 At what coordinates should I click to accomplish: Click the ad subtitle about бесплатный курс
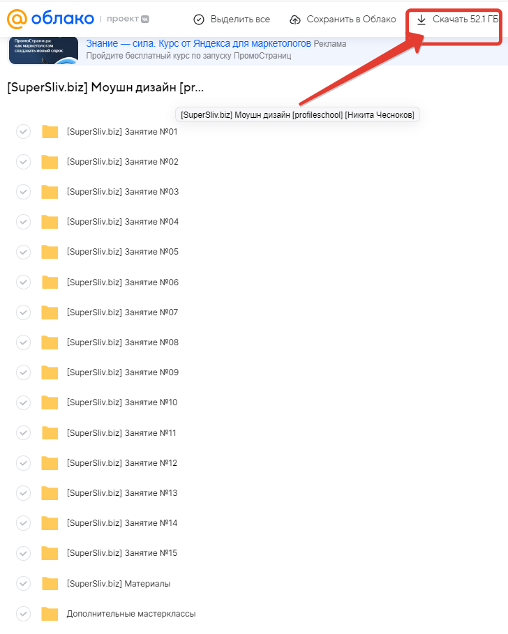(188, 55)
